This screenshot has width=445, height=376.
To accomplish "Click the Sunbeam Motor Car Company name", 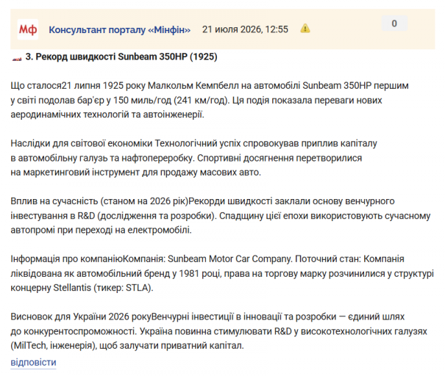I will pos(229,259).
